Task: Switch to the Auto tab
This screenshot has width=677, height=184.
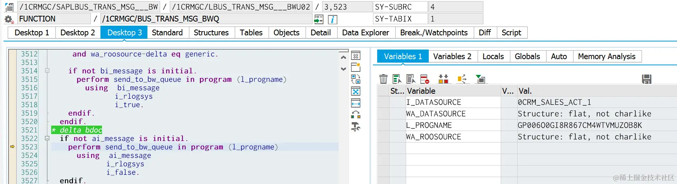Action: (559, 56)
